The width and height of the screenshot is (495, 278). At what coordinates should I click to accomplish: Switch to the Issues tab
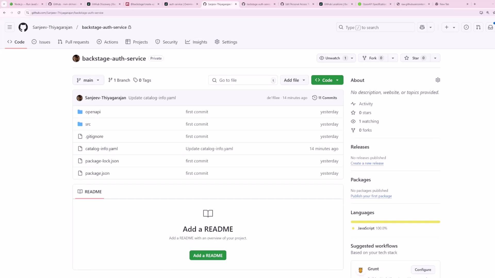41,42
